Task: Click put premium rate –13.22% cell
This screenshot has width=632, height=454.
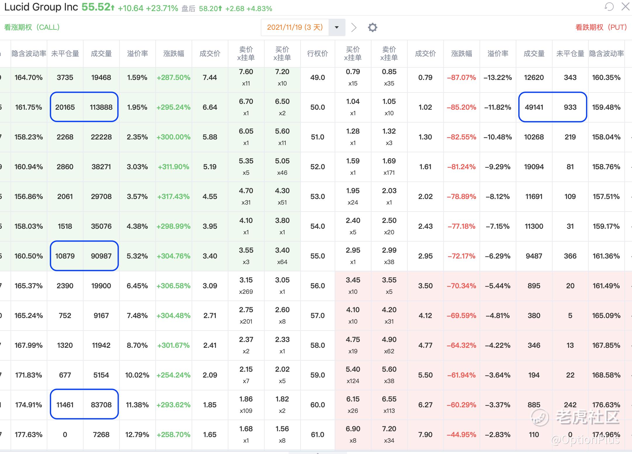Action: point(498,78)
